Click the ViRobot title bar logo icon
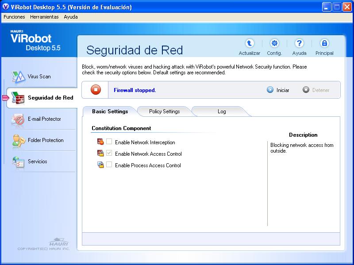This screenshot has width=354, height=265. (x=5, y=7)
